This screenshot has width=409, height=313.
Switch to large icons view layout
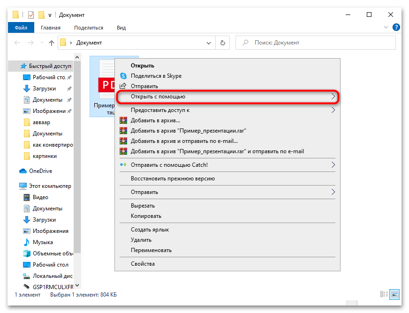[394, 295]
